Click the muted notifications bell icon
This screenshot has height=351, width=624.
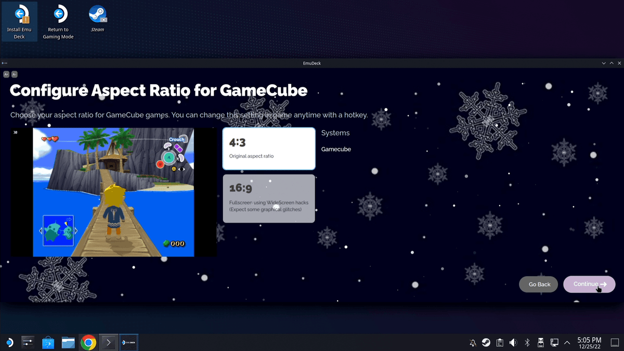[473, 343]
